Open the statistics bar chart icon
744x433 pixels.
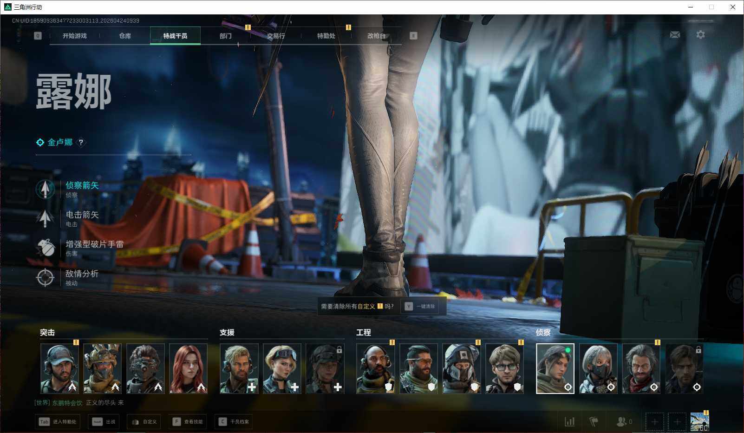[569, 422]
